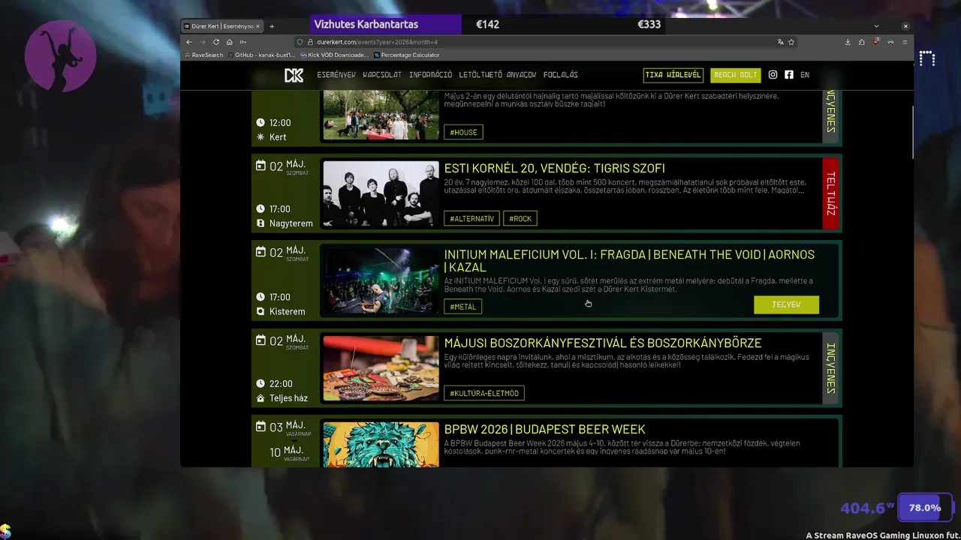
Task: Open the Initium Maleficium Vol. I event title
Action: coord(629,260)
